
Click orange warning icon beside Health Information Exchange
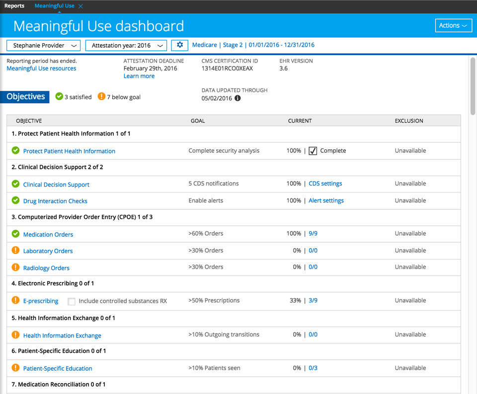(x=15, y=335)
